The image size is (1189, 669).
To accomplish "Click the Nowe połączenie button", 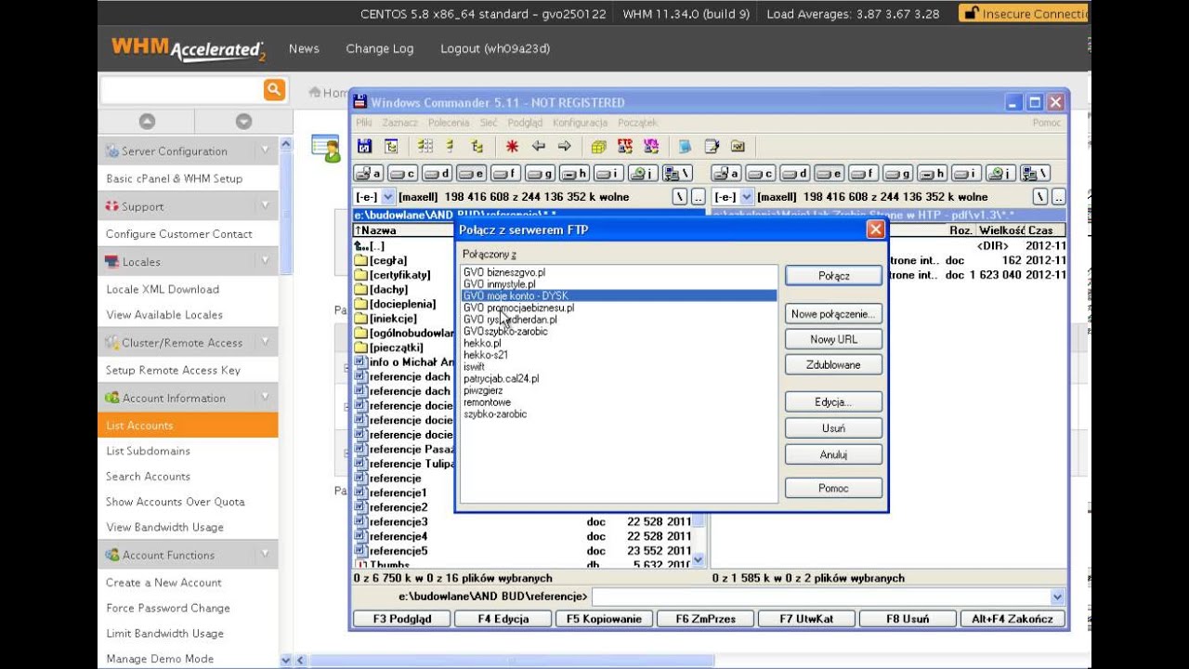I will [x=834, y=314].
